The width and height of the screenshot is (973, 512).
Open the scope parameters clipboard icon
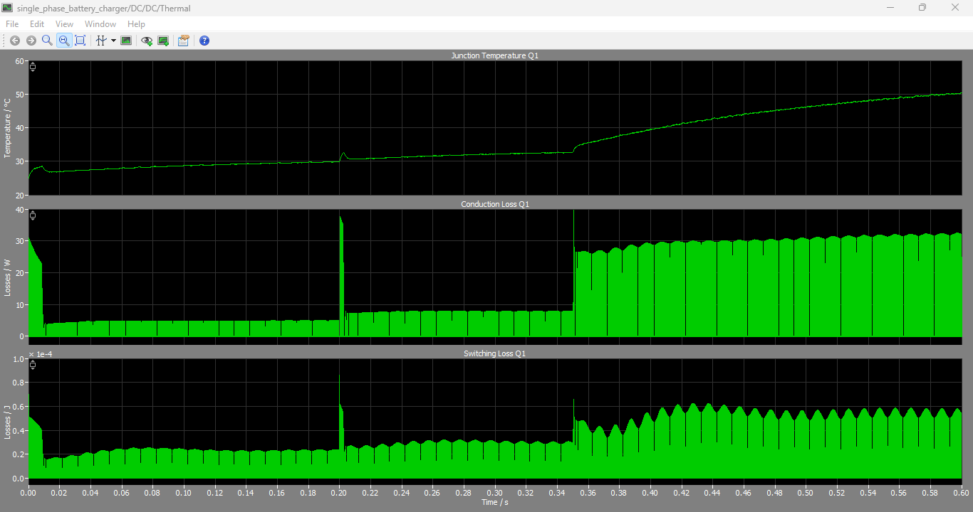coord(183,41)
